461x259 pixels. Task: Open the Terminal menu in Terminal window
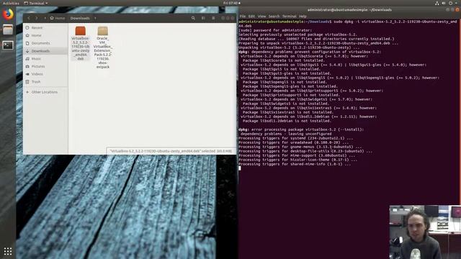(x=290, y=16)
